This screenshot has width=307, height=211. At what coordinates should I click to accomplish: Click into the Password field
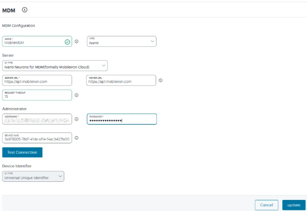tap(122, 119)
